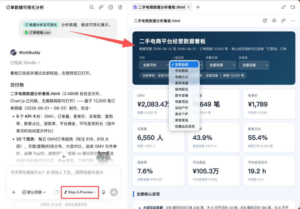Open more options ellipsis in preview toolbar
Screen dimensions: 300x209
tap(293, 21)
